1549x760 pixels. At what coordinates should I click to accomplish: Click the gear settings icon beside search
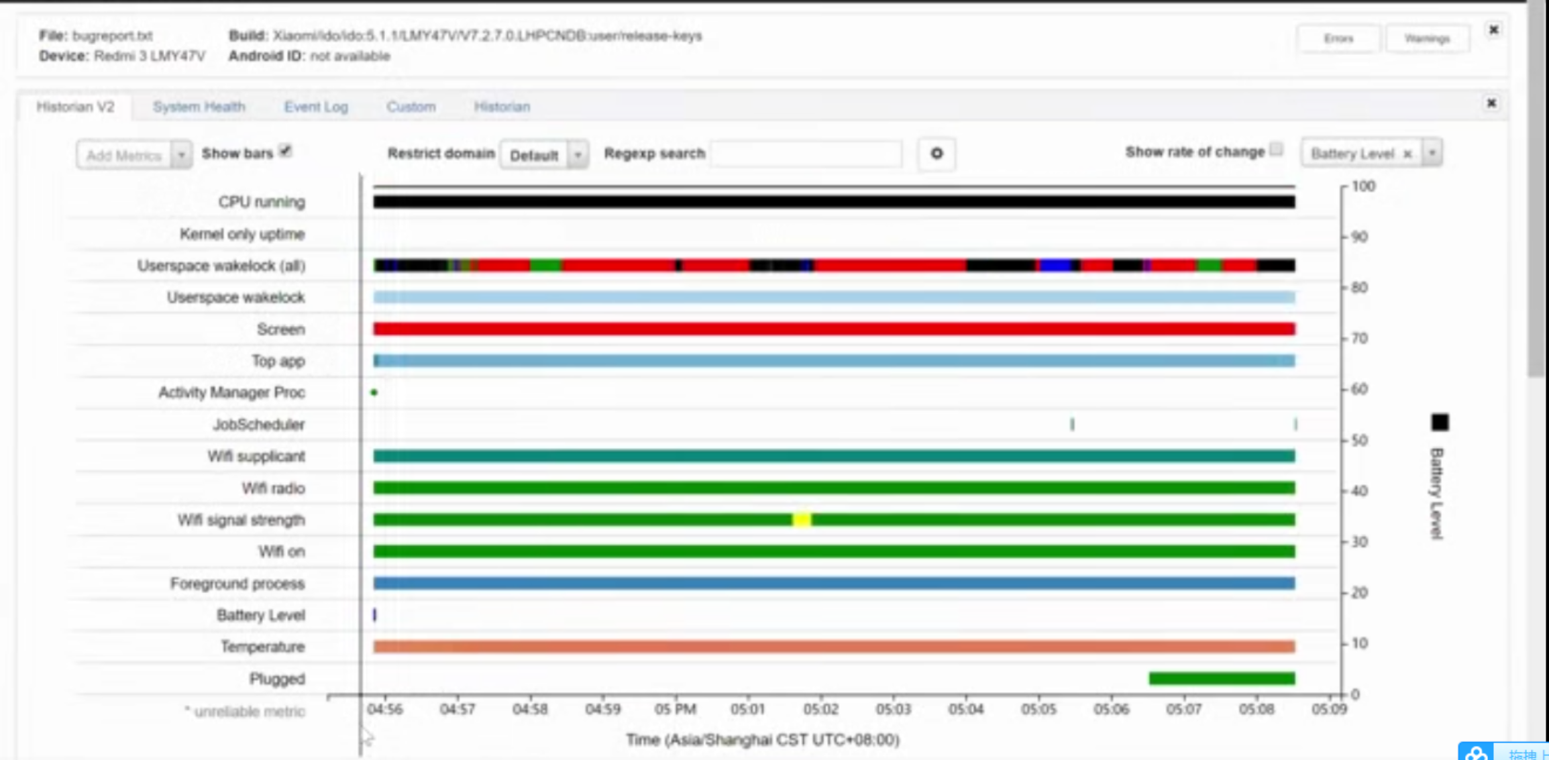tap(937, 154)
